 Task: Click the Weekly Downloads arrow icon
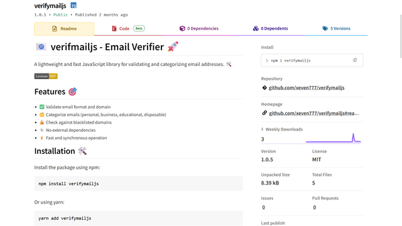(x=262, y=129)
